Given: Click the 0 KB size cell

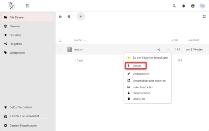Looking at the screenshot, I should 177,50.
